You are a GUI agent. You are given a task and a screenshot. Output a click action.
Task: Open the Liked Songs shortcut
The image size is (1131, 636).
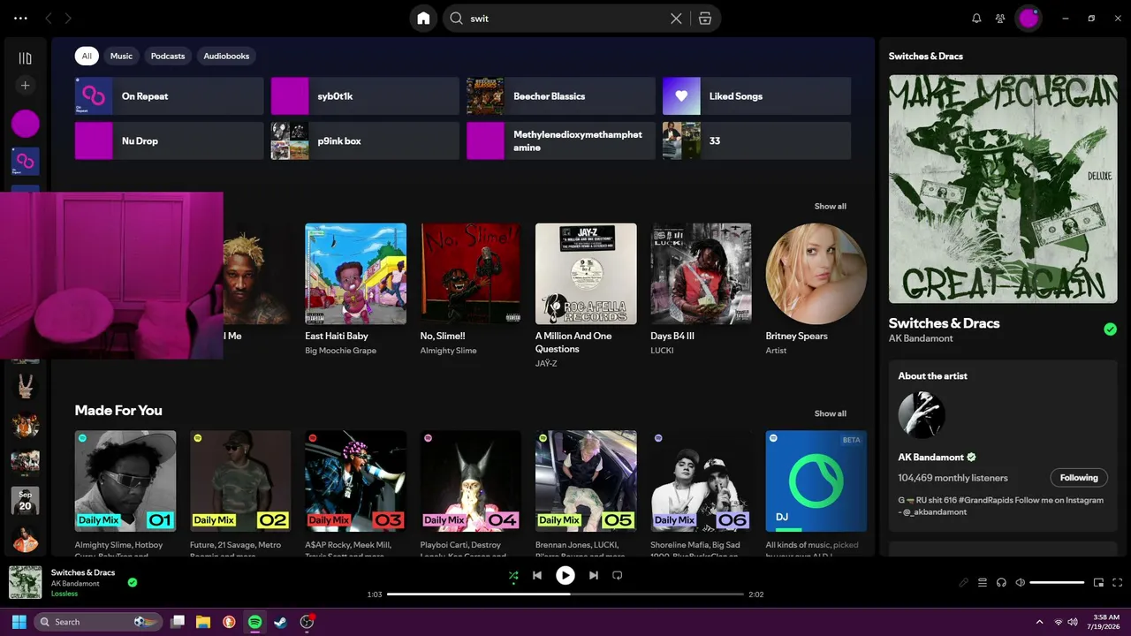pos(756,96)
